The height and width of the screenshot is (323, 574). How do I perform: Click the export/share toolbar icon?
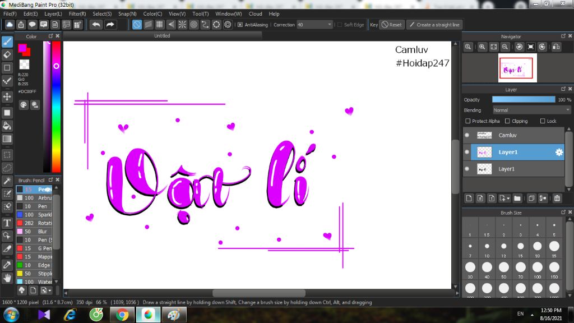tap(21, 25)
